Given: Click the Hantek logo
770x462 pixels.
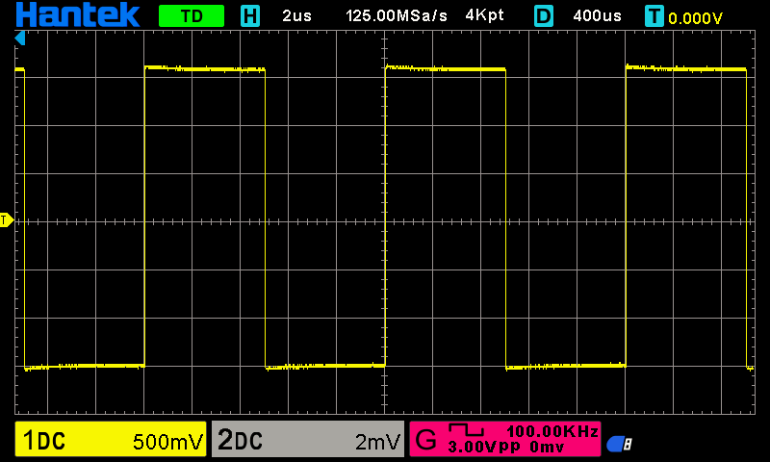Looking at the screenshot, I should (x=78, y=14).
